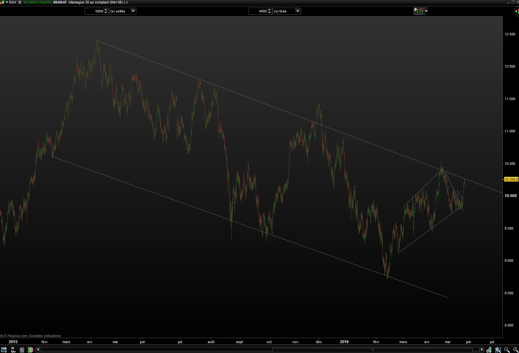Click the left scroll arrow of timeline
The width and height of the screenshot is (519, 353).
[x=38, y=350]
